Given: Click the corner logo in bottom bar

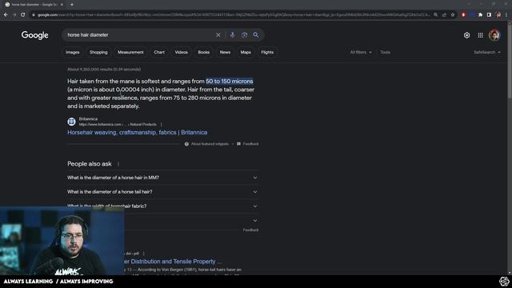Looking at the screenshot, I should pos(504,281).
